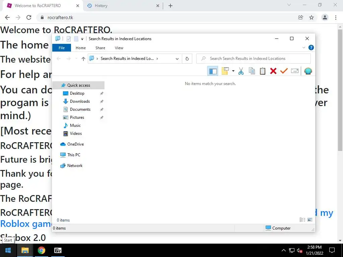Click the Chrome back button
The height and width of the screenshot is (257, 343).
click(7, 17)
